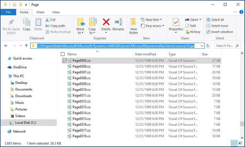The height and width of the screenshot is (147, 245).
Task: Click the Properties icon in title bar quick access
Action: [14, 5]
